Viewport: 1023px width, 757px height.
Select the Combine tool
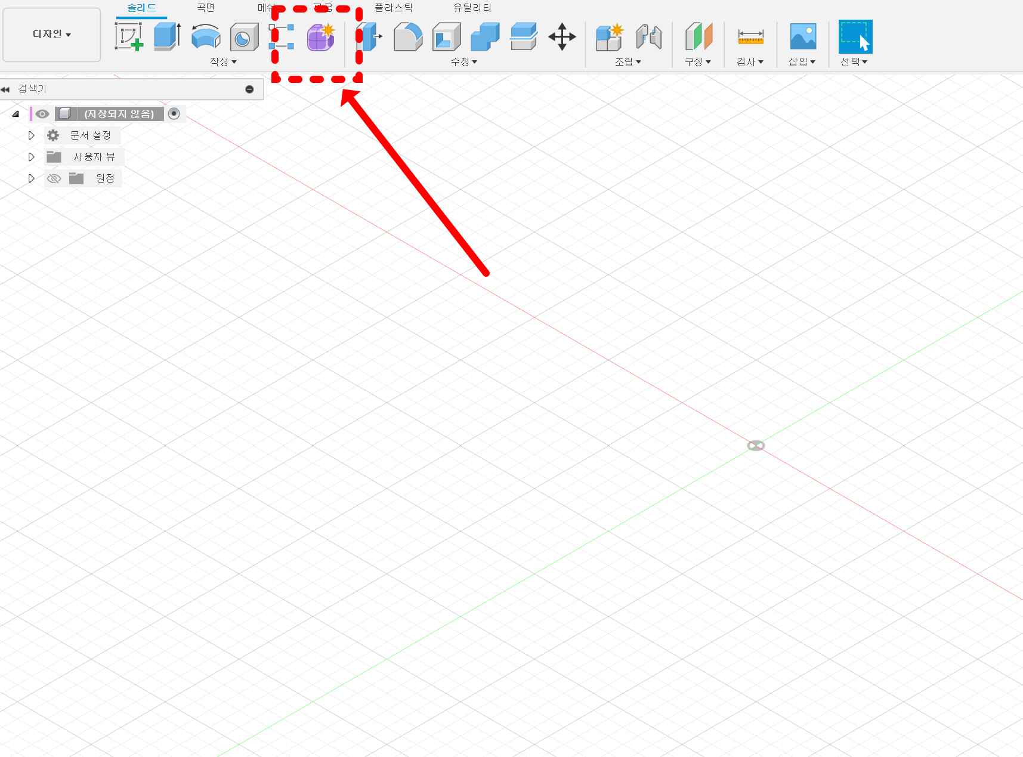point(485,36)
